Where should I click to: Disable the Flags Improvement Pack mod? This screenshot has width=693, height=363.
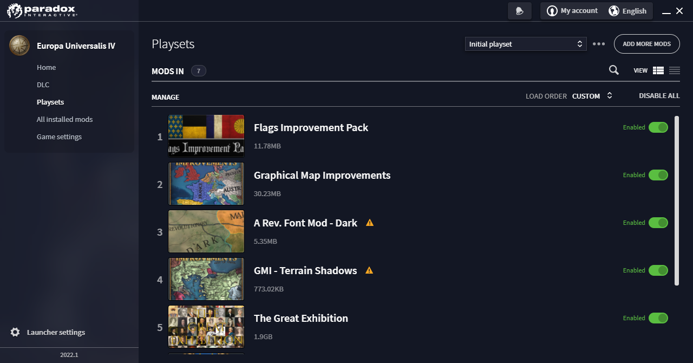point(658,127)
